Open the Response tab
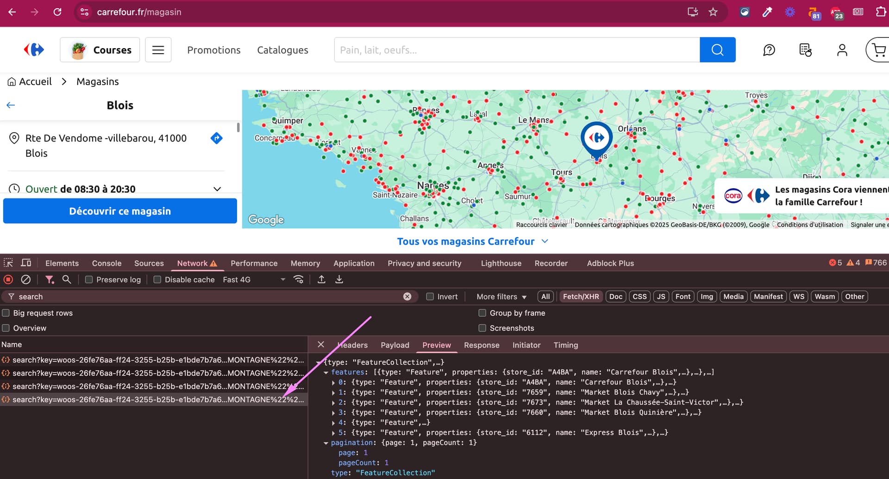Viewport: 889px width, 479px height. tap(482, 345)
